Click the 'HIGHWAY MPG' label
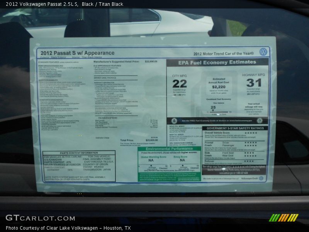Viewport: 309px width, 232px height. click(253, 75)
